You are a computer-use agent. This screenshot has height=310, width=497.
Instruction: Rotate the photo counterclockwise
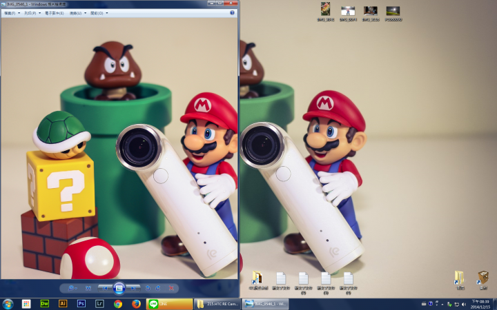click(x=148, y=288)
